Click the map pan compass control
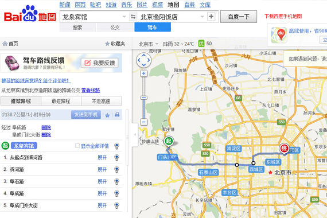Viewport: 327px width, 218px height. click(143, 60)
